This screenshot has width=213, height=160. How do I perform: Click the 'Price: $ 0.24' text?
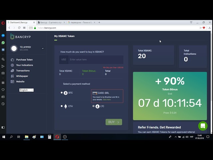pos(170,113)
